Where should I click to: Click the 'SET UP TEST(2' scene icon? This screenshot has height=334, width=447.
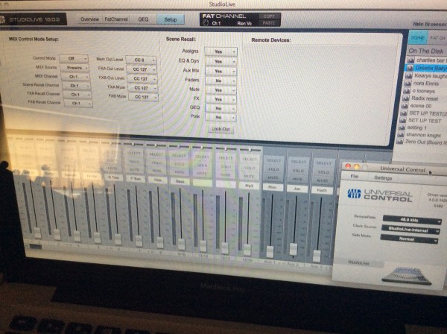[x=403, y=113]
